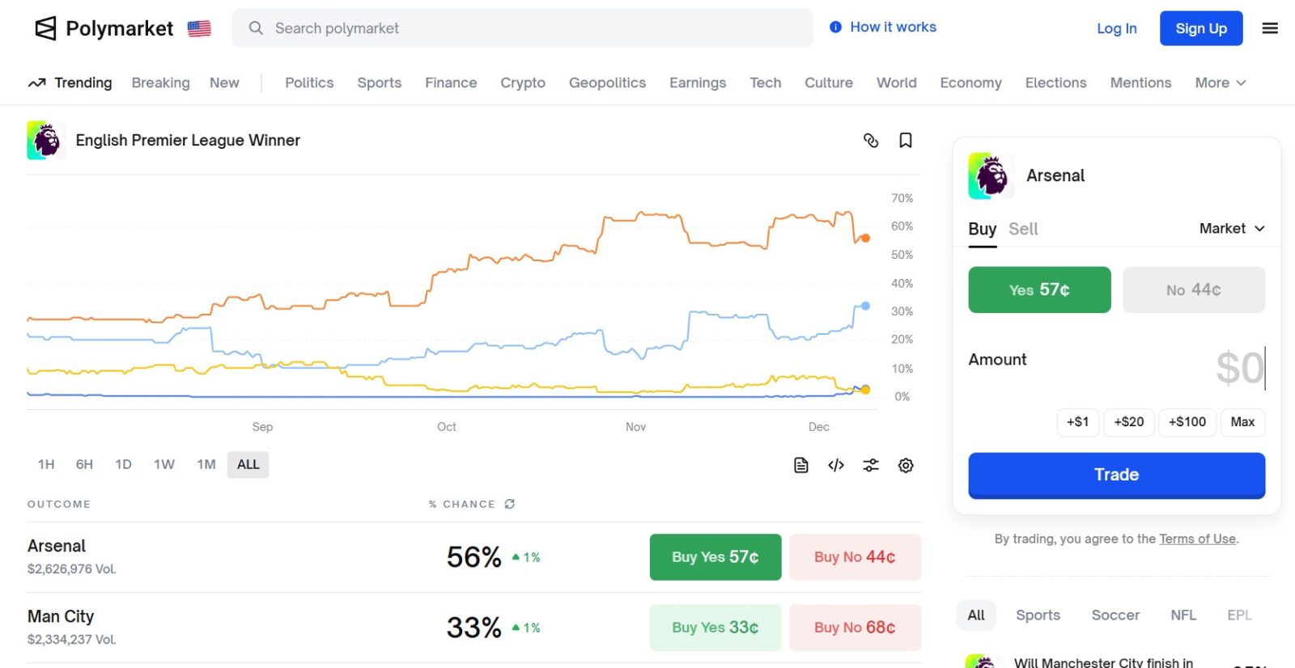The height and width of the screenshot is (668, 1295).
Task: Open the market rules document icon
Action: (x=800, y=465)
